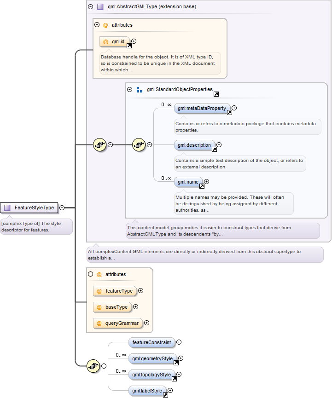Select the featureConstraint element
The image size is (332, 398).
point(152,342)
